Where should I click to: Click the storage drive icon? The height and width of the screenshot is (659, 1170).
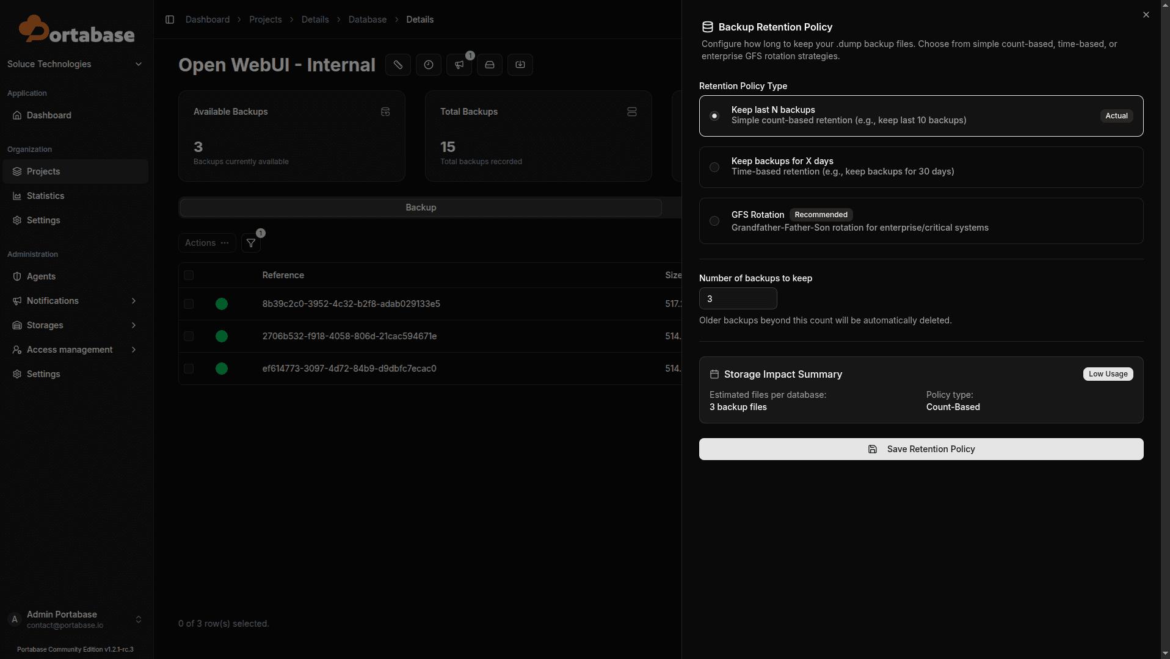tap(490, 65)
